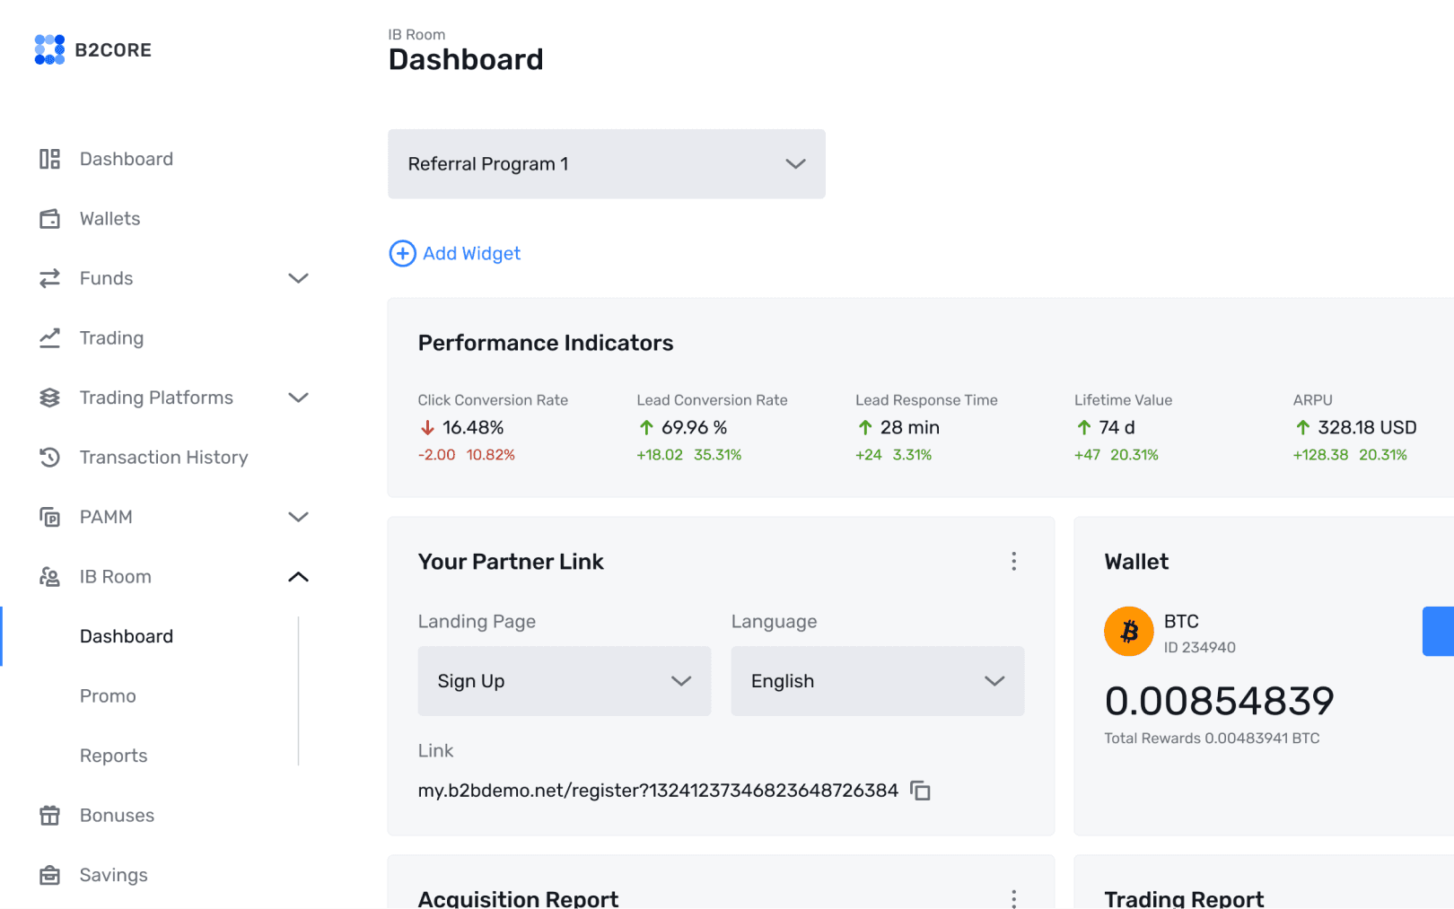
Task: Click the PAMM icon in sidebar
Action: [49, 517]
